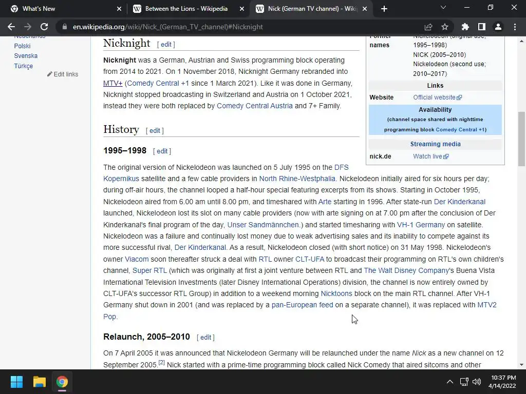Open the MTV+ link
The image size is (526, 394).
(112, 83)
